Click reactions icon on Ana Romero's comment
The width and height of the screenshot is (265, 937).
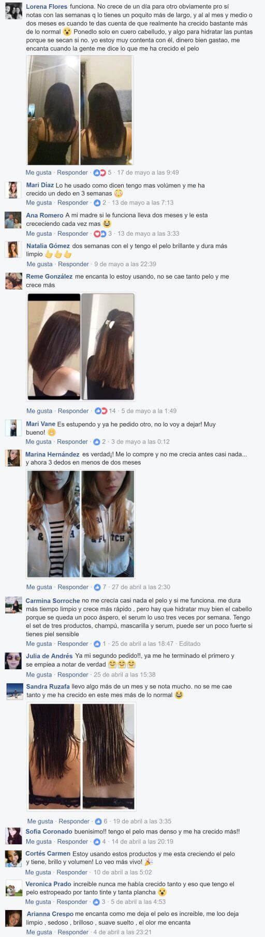(100, 234)
